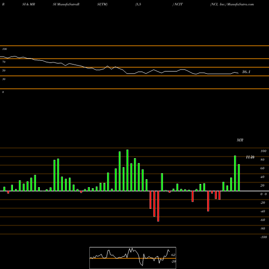
Task: Click the MR value label near 80 line
Action: tap(250, 157)
